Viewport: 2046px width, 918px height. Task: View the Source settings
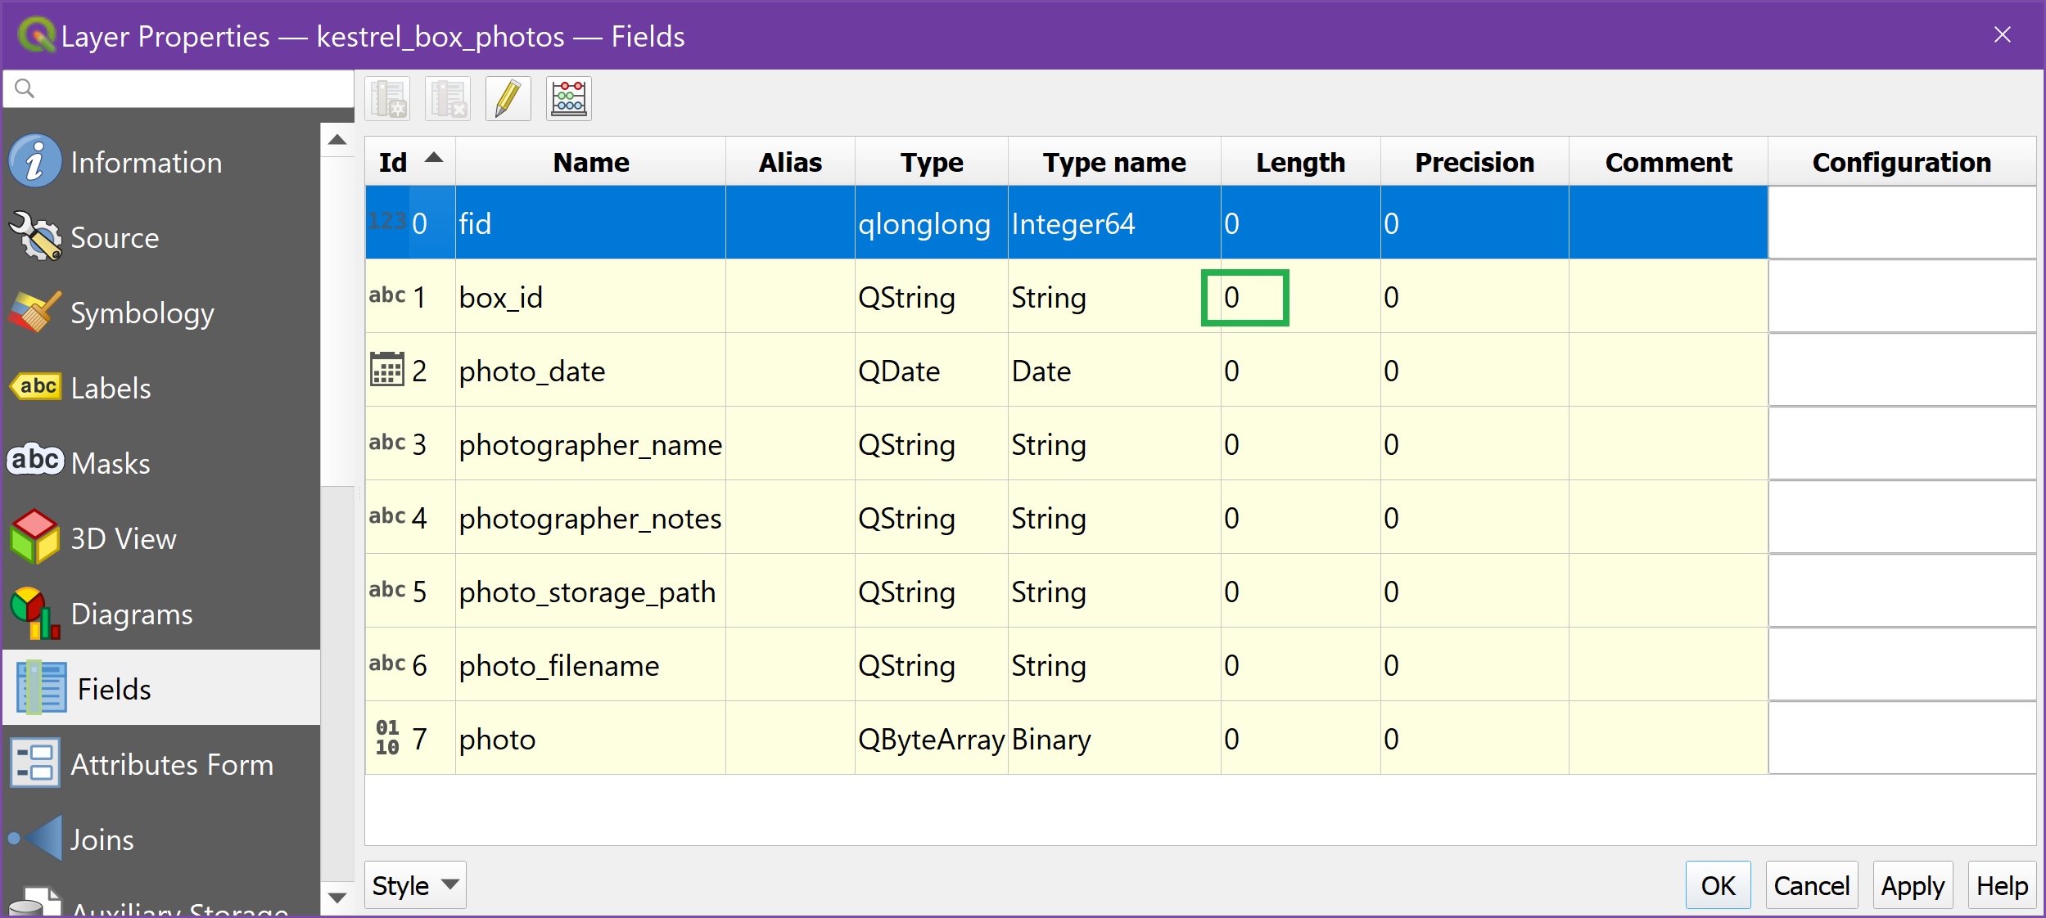click(x=115, y=237)
